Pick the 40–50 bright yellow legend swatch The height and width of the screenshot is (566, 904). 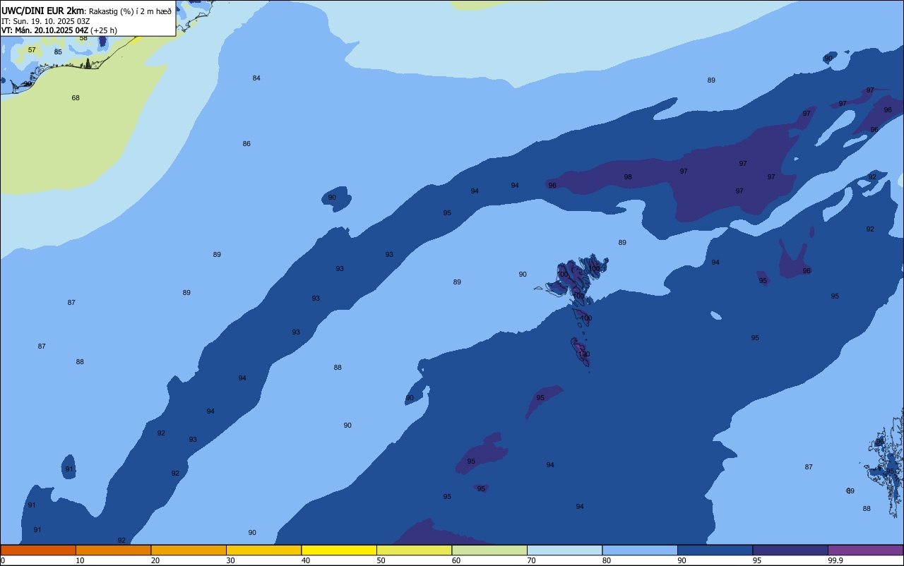(x=339, y=550)
